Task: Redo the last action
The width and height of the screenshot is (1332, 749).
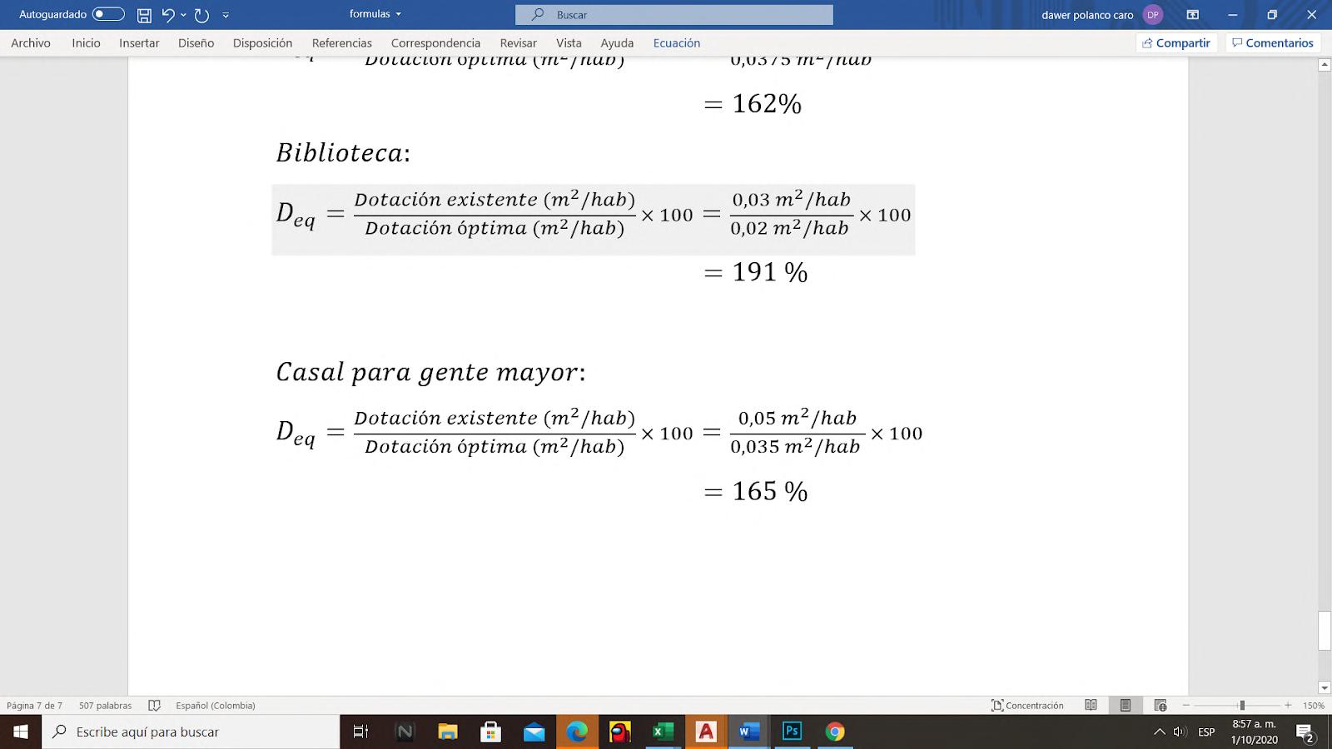Action: tap(201, 15)
